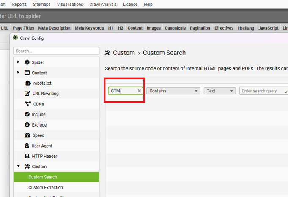Open the Text type dropdown

tap(219, 91)
